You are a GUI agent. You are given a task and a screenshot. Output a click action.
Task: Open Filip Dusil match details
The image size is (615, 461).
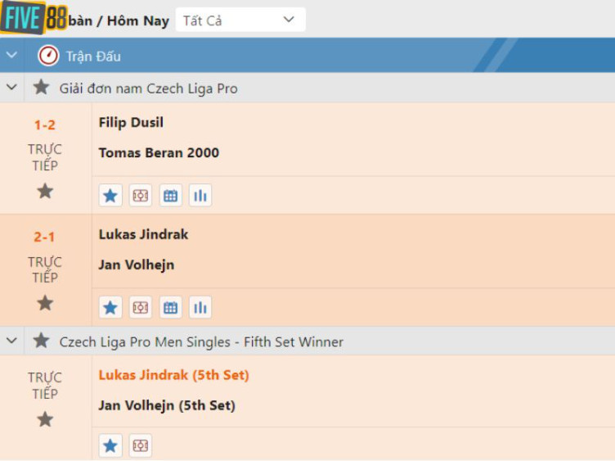pos(131,123)
